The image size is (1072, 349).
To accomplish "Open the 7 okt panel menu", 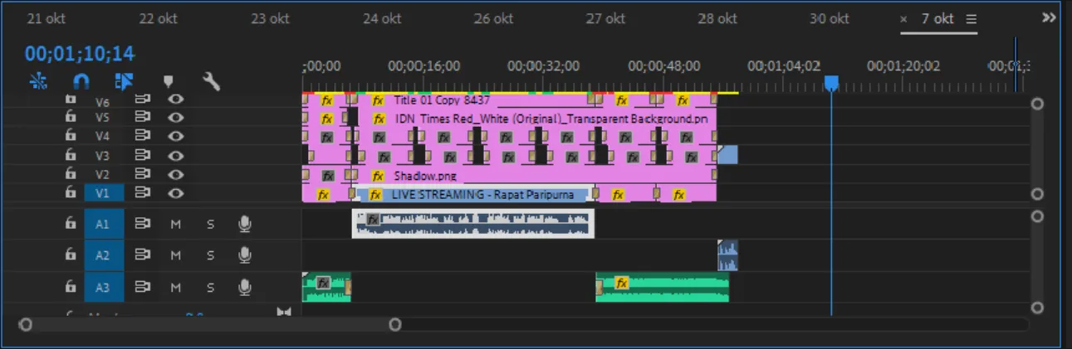I will click(x=972, y=19).
